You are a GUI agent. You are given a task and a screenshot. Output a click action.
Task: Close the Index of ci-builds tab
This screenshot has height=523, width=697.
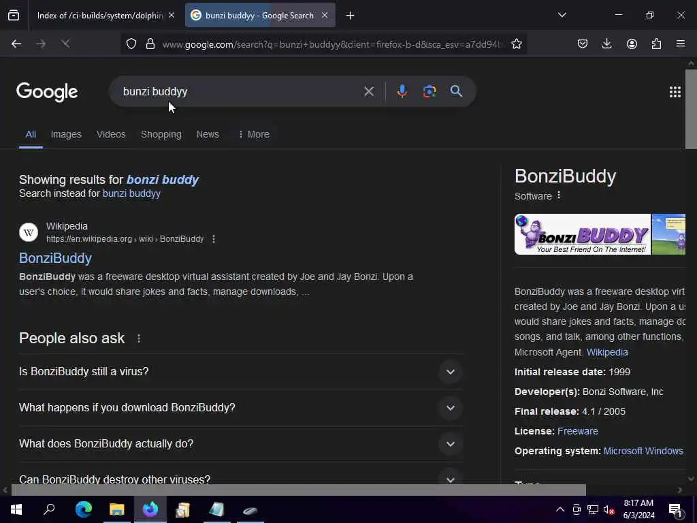click(172, 16)
